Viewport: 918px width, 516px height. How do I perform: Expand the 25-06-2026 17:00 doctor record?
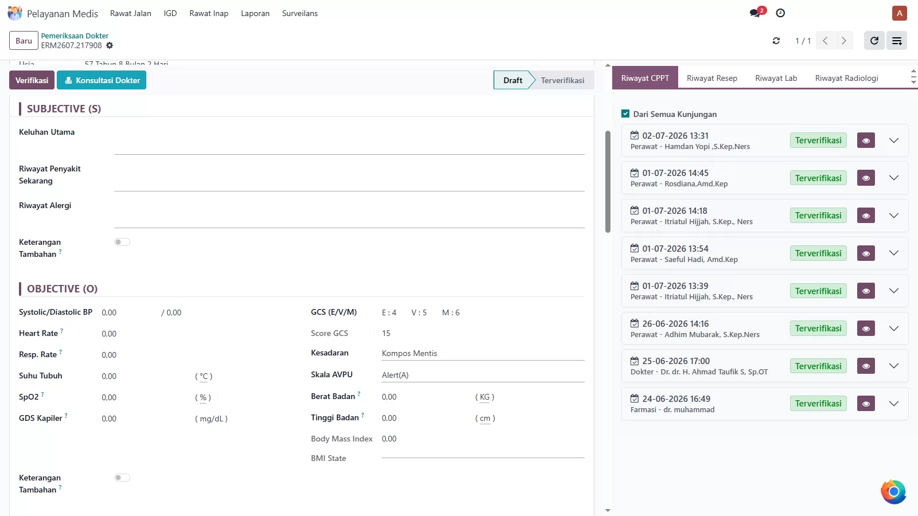click(894, 366)
